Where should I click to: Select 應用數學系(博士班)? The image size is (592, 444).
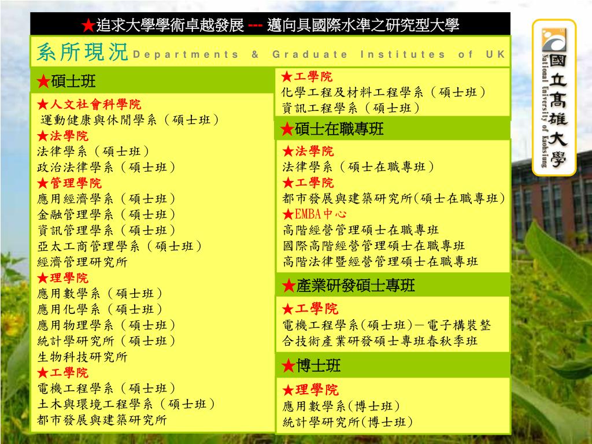click(x=341, y=406)
